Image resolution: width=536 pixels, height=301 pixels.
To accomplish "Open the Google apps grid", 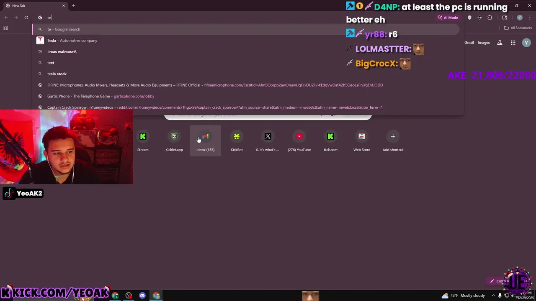I will click(513, 43).
